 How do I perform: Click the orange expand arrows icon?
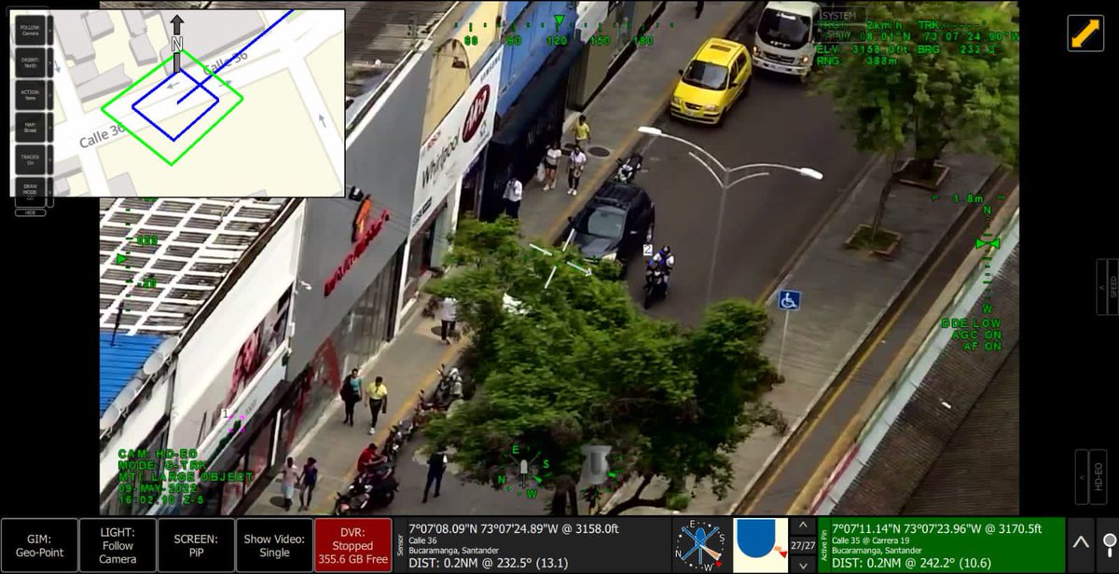[x=1085, y=34]
